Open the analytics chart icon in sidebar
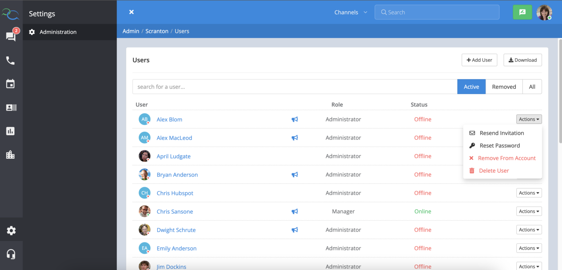 pos(11,131)
